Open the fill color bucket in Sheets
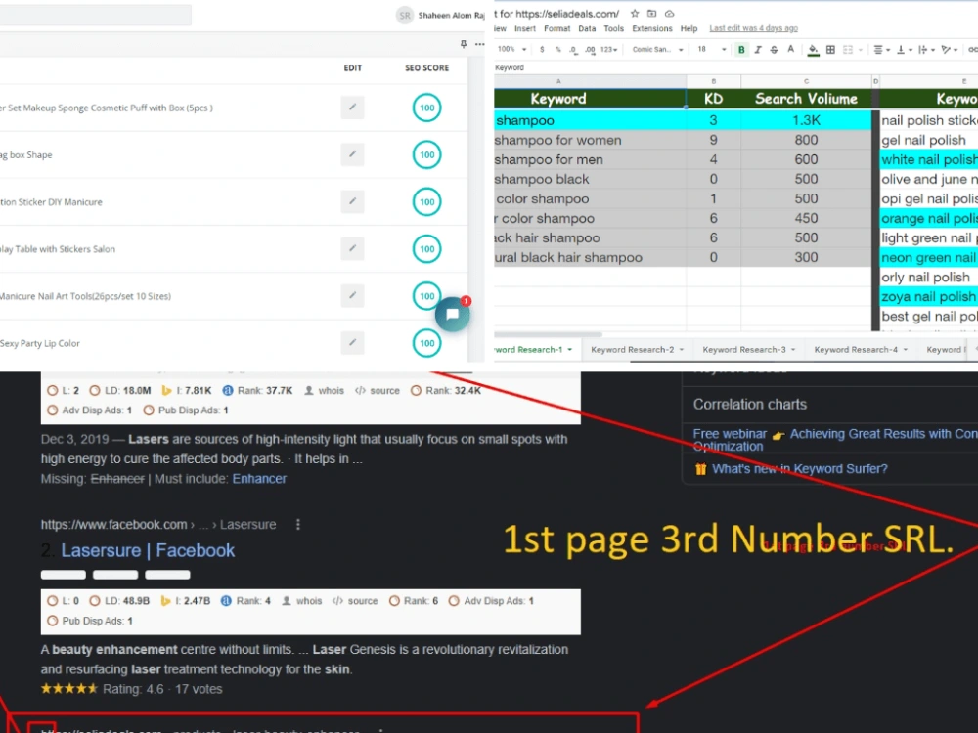978x733 pixels. 814,49
